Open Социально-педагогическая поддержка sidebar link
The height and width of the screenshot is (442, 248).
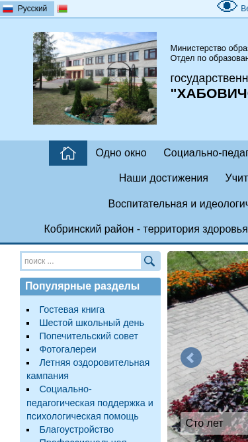click(90, 403)
